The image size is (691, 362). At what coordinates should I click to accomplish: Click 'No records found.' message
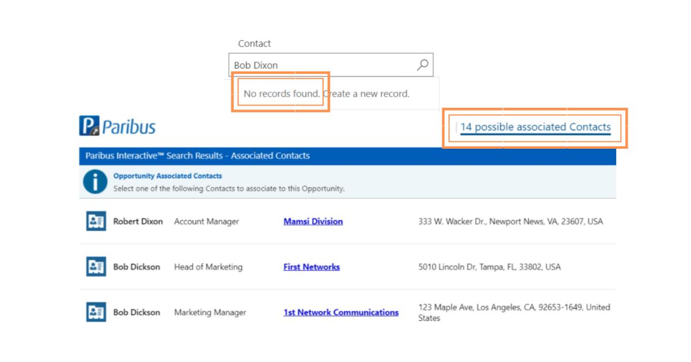tap(282, 93)
